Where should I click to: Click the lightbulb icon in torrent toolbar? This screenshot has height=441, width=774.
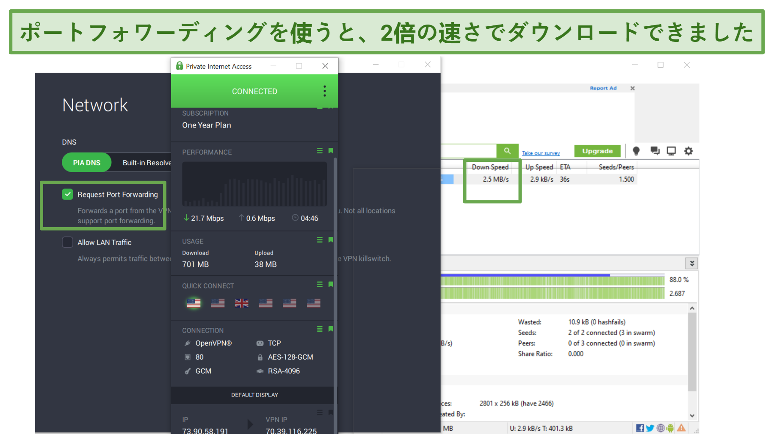pos(636,151)
